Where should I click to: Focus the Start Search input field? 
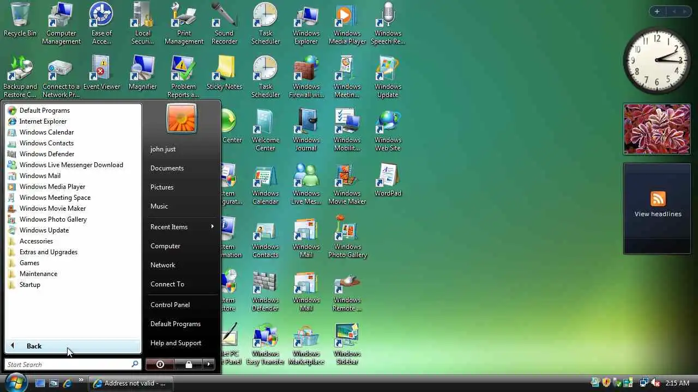coord(73,364)
